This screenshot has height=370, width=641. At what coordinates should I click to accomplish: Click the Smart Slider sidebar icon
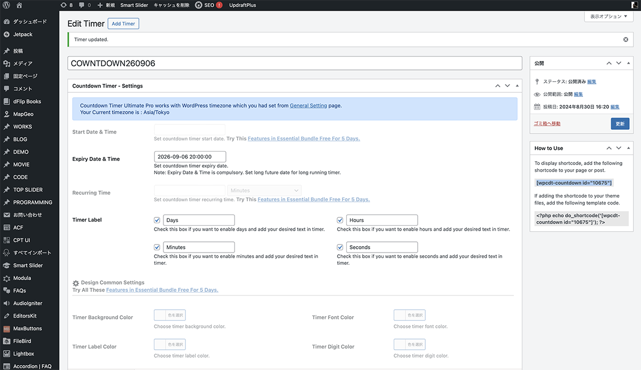click(6, 265)
